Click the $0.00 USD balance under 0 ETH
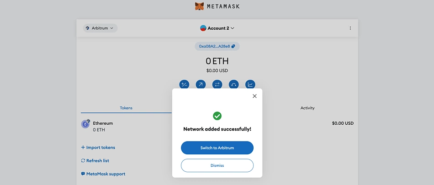Screen dimensions: 434x185 tap(217, 71)
